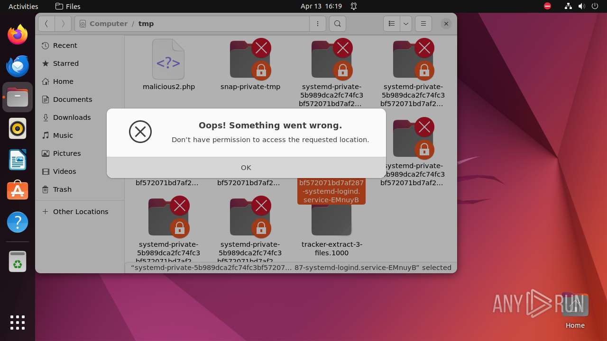Open the power menu icon
This screenshot has width=607, height=341.
[x=595, y=6]
